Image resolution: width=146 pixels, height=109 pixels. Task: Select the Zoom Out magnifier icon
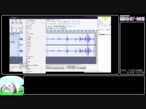(x=57, y=26)
